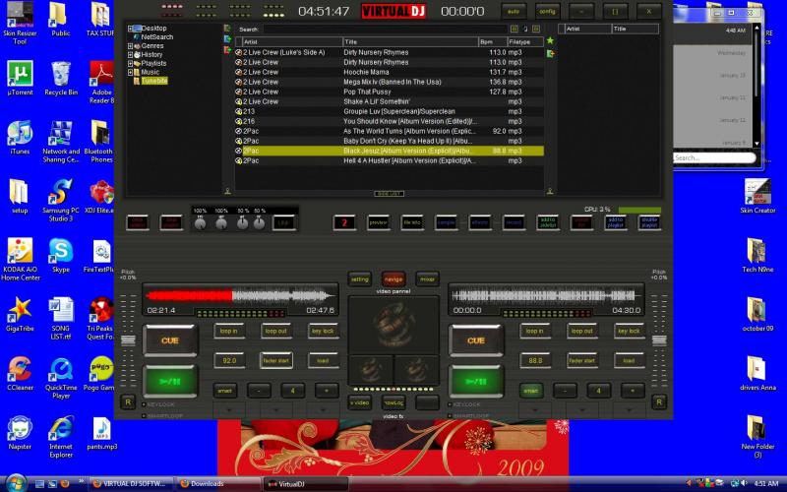Toggle smart loop on the left deck

tap(225, 390)
